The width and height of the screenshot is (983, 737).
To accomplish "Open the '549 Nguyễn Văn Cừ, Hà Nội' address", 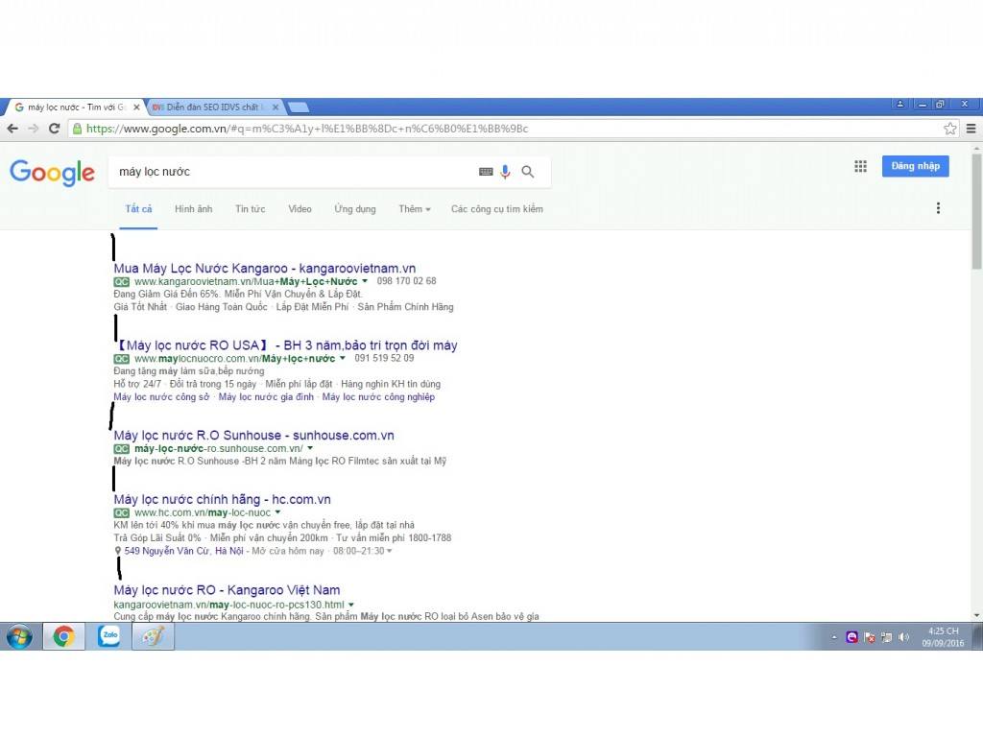I will tap(183, 551).
